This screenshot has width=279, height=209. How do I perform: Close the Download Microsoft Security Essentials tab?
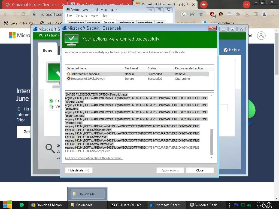193,5
